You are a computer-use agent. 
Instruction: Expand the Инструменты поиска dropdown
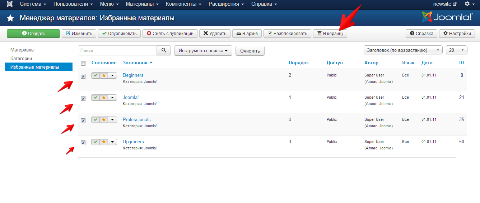click(x=203, y=51)
